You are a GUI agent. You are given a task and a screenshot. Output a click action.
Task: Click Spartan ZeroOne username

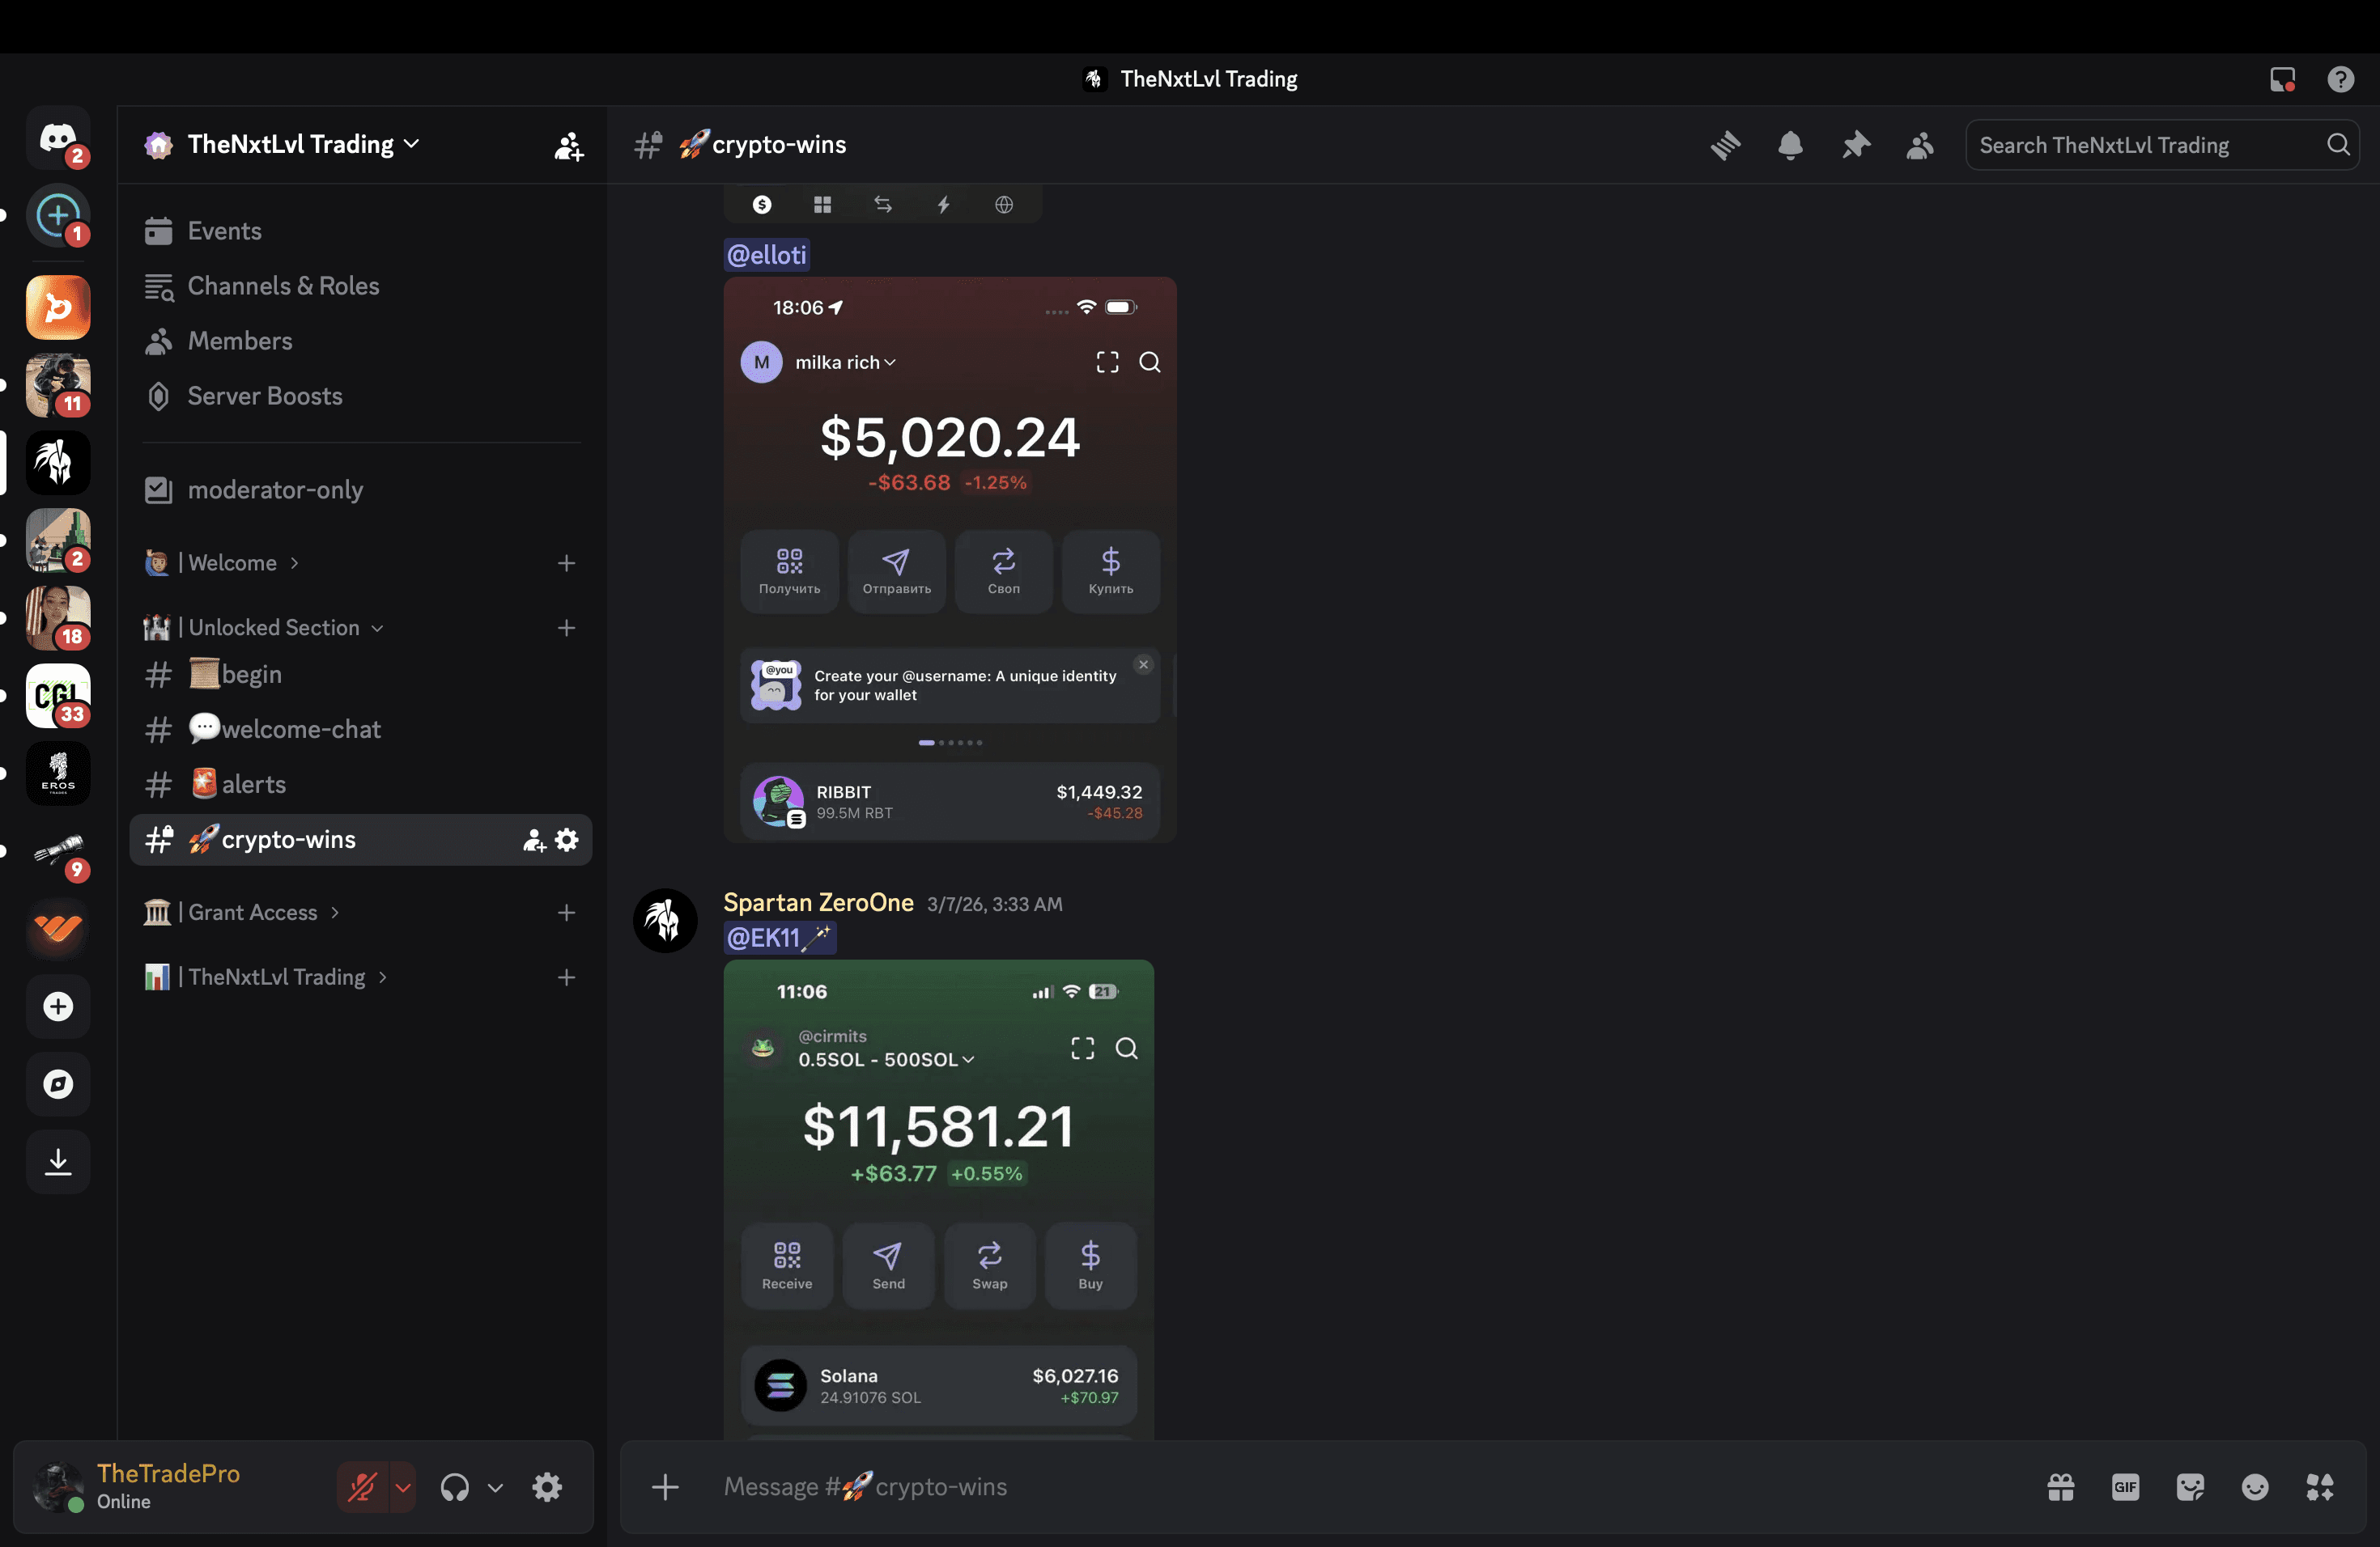pos(818,902)
